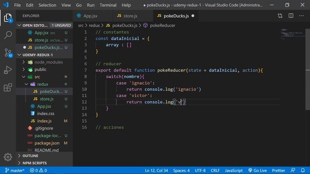
Task: Open the notifications bell icon
Action: (303, 170)
